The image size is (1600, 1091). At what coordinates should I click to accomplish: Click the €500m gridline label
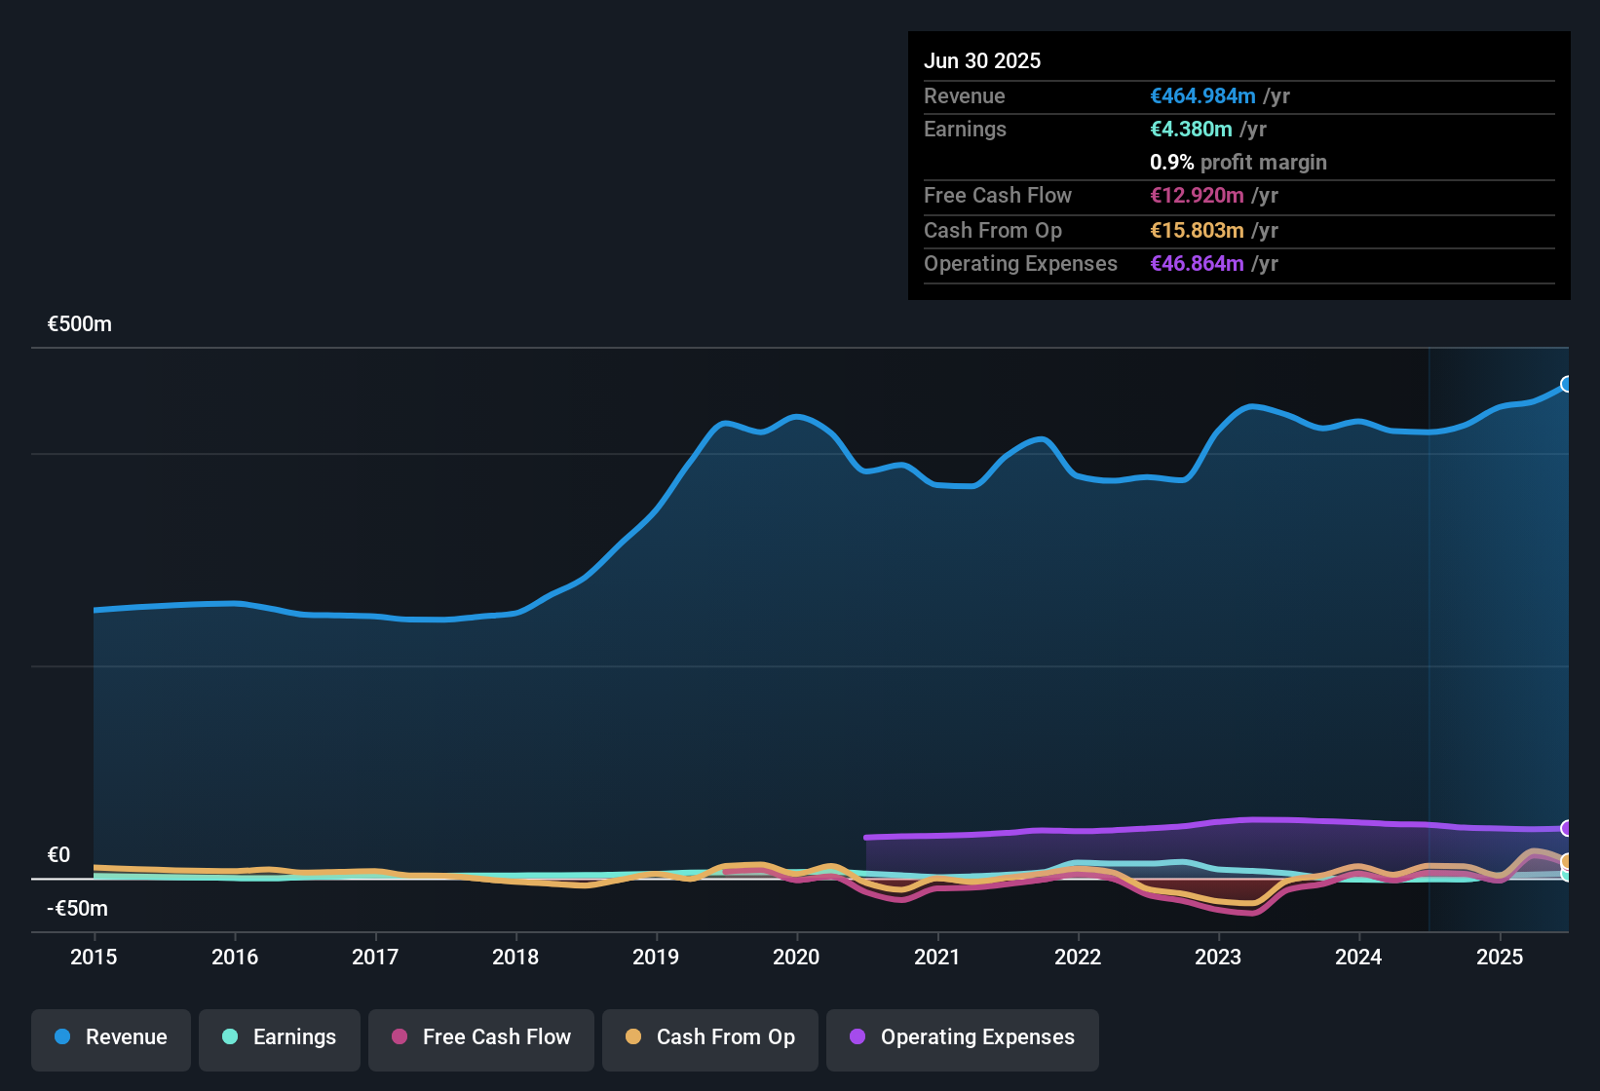pos(79,323)
